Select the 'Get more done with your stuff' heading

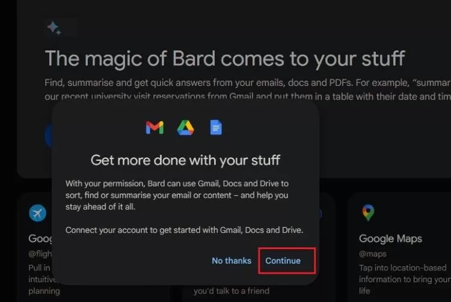click(185, 160)
